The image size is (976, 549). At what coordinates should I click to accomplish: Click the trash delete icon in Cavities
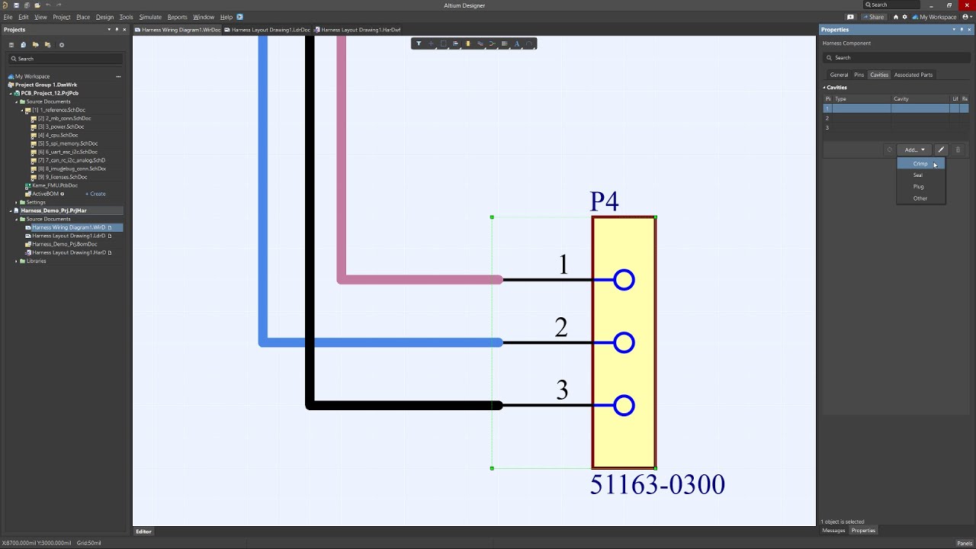point(958,149)
